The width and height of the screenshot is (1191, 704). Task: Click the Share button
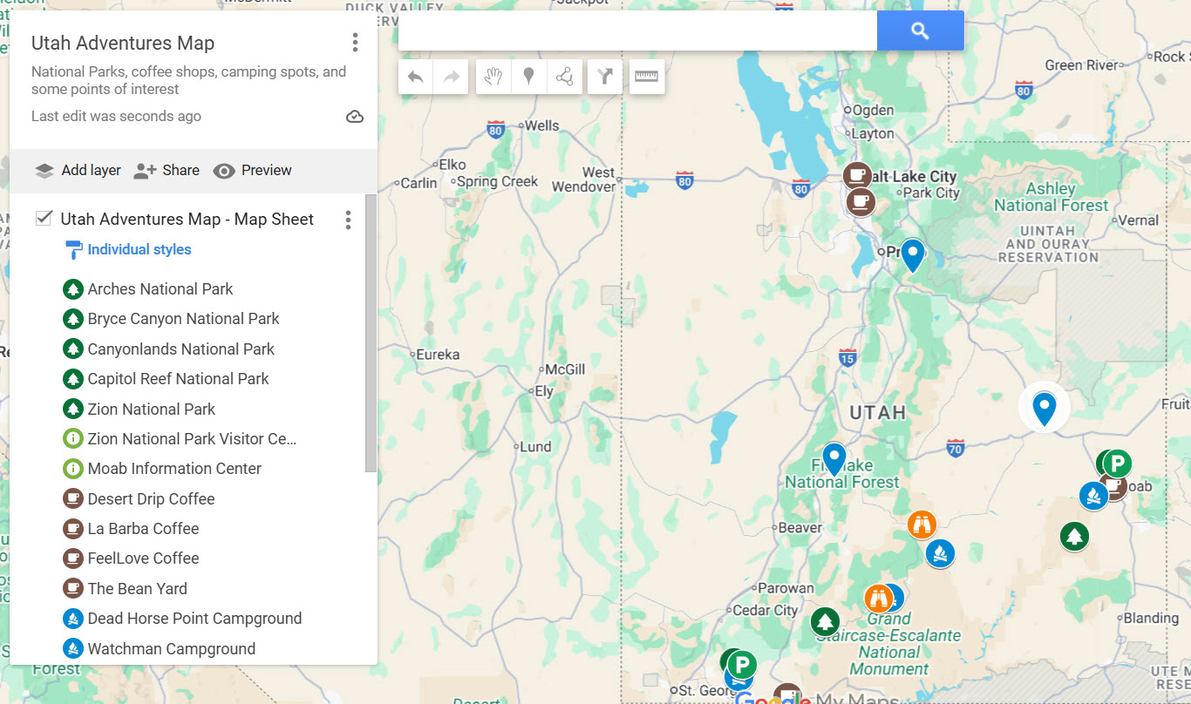(x=167, y=171)
